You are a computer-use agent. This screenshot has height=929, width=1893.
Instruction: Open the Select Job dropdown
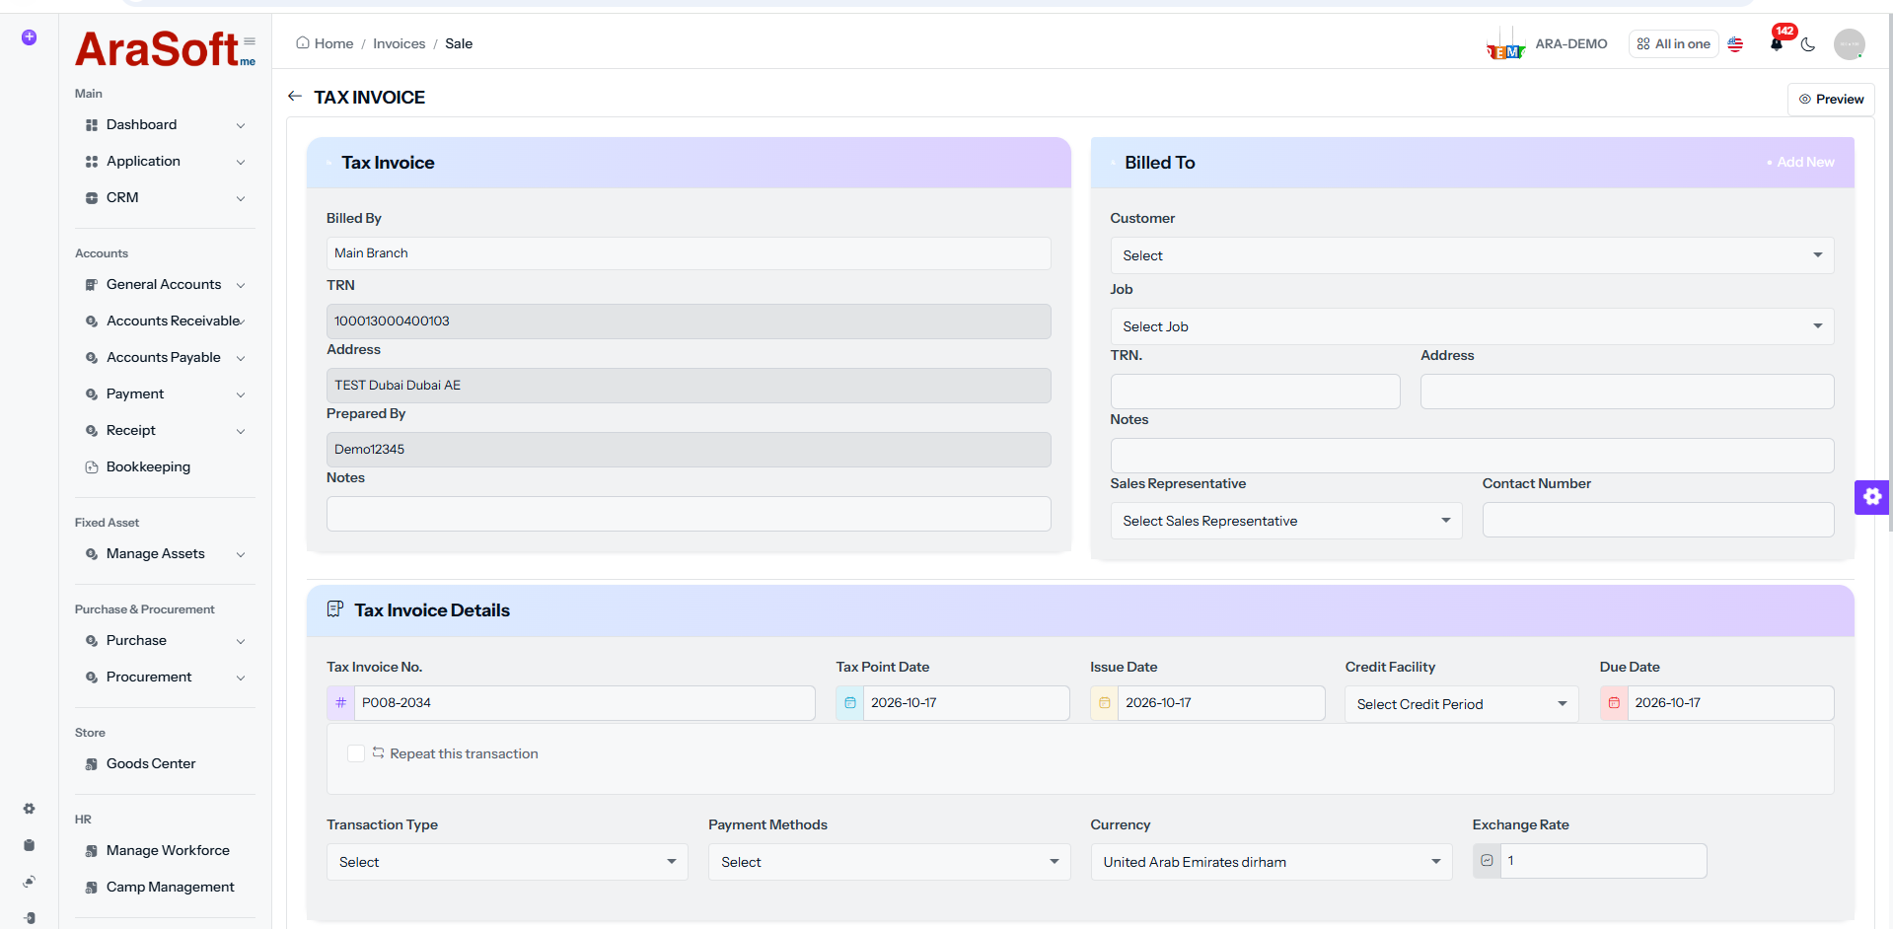(1472, 326)
